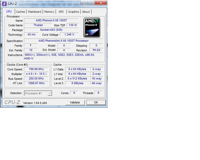Close the CPU-Z window
This screenshot has width=200, height=160.
pos(101,3)
